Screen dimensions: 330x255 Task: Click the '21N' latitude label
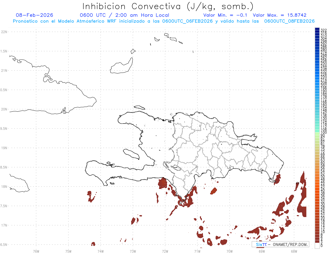point(4,70)
